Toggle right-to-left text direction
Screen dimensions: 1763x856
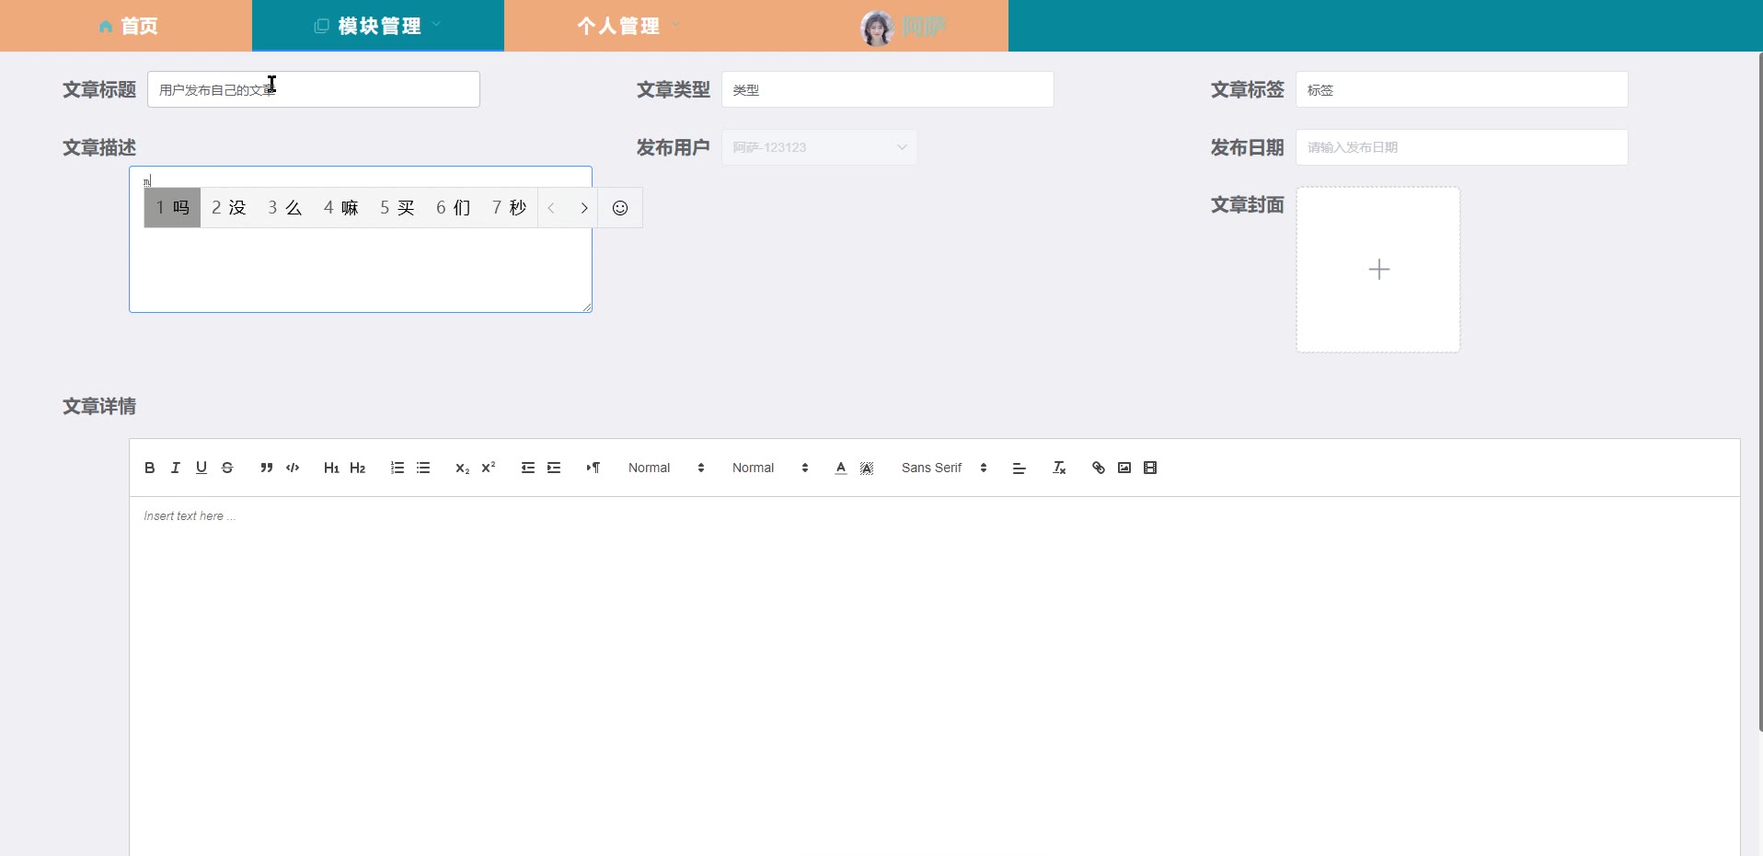pos(593,468)
